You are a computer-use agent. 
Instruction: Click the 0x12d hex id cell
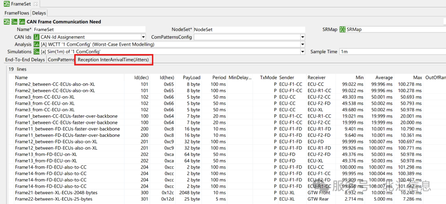(x=168, y=199)
